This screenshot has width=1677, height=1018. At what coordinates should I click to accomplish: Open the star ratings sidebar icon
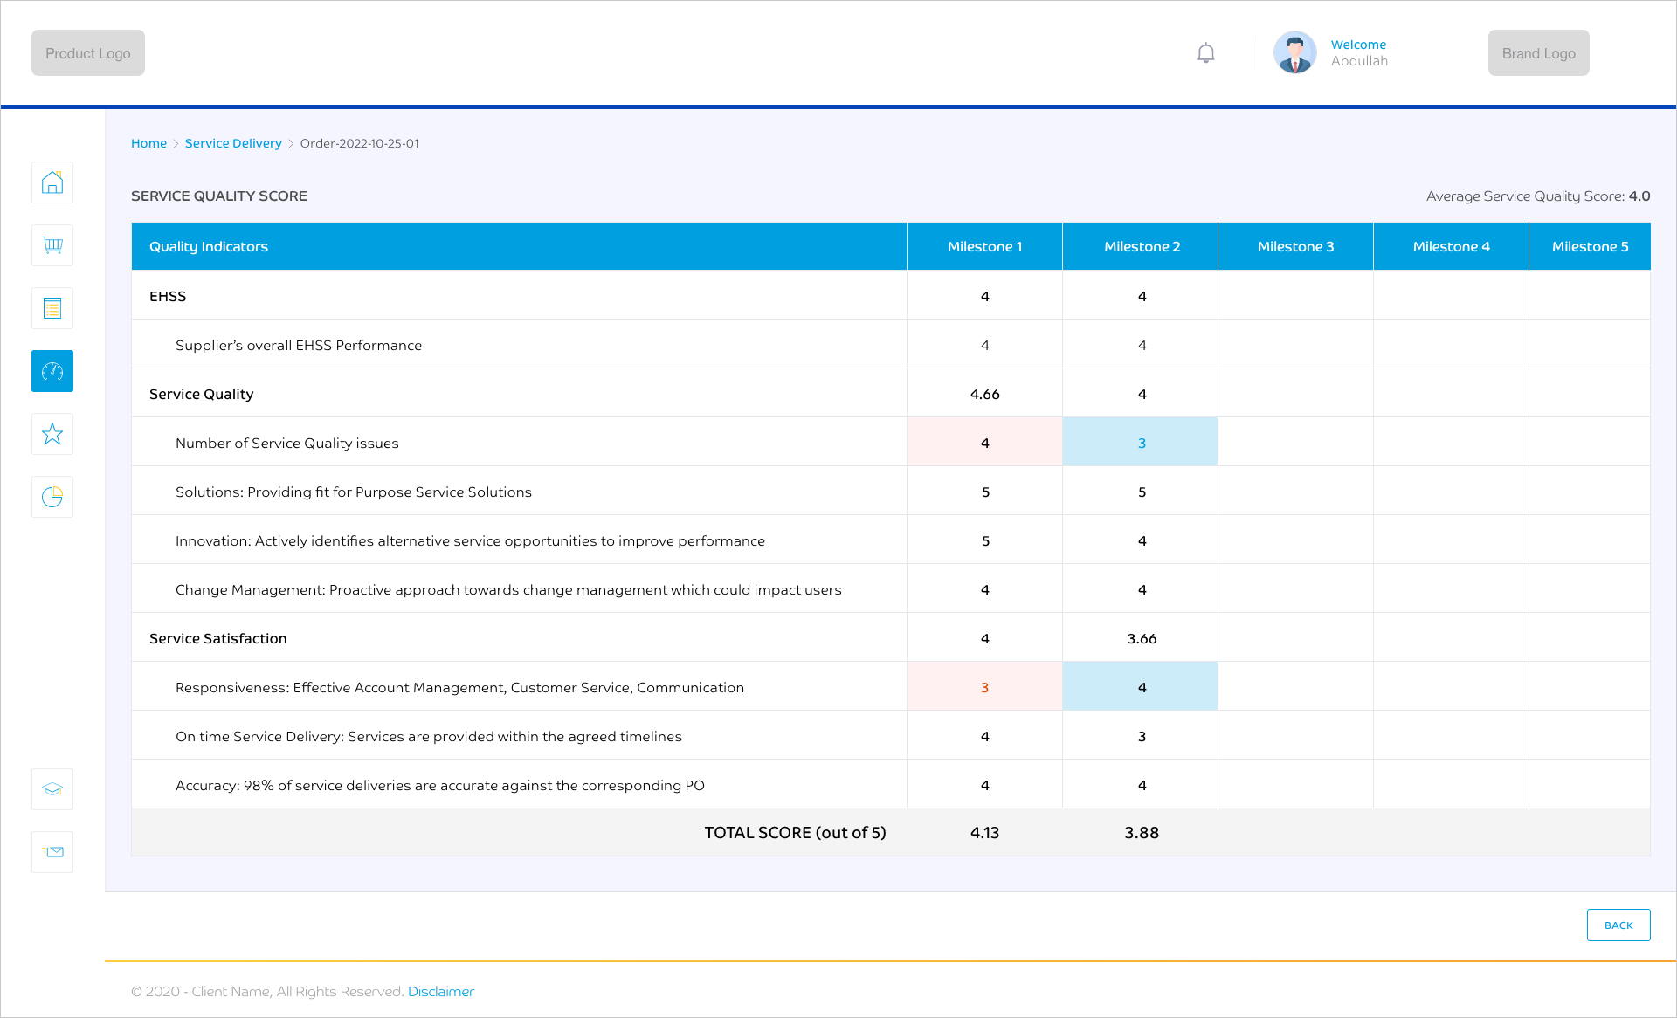(x=52, y=434)
